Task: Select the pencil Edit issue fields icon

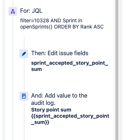Action: [x=24, y=54]
